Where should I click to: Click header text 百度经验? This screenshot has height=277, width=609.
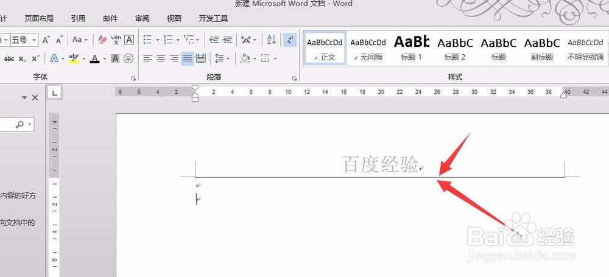(381, 164)
